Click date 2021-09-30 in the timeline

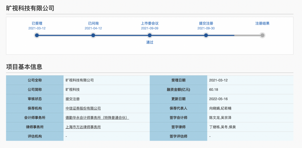pyautogui.click(x=206, y=28)
